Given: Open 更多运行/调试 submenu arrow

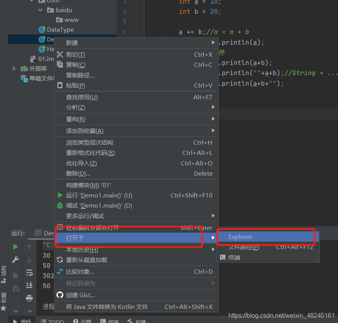Looking at the screenshot, I should (213, 216).
